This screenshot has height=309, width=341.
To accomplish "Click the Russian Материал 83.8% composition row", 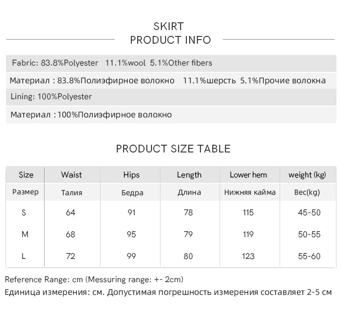I will [x=171, y=81].
